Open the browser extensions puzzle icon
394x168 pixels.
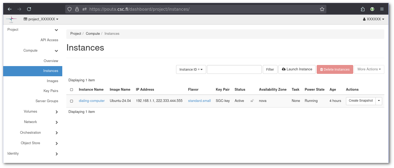coord(363,9)
